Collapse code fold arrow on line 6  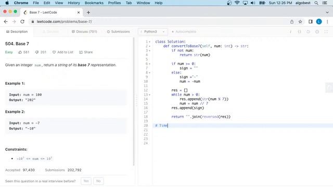point(149,64)
